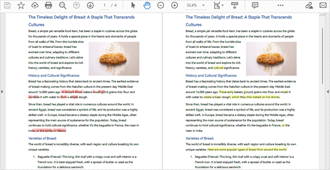Go to the next page arrow
330x170 pixels.
[90, 5]
